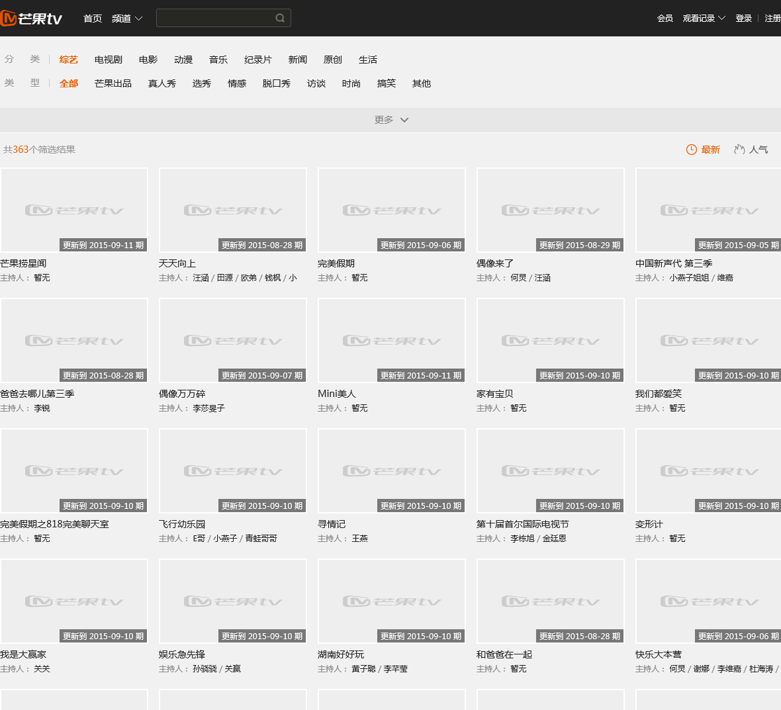
Task: Click host name 李锐 under 爸爸去哪儿
Action: pyautogui.click(x=42, y=408)
